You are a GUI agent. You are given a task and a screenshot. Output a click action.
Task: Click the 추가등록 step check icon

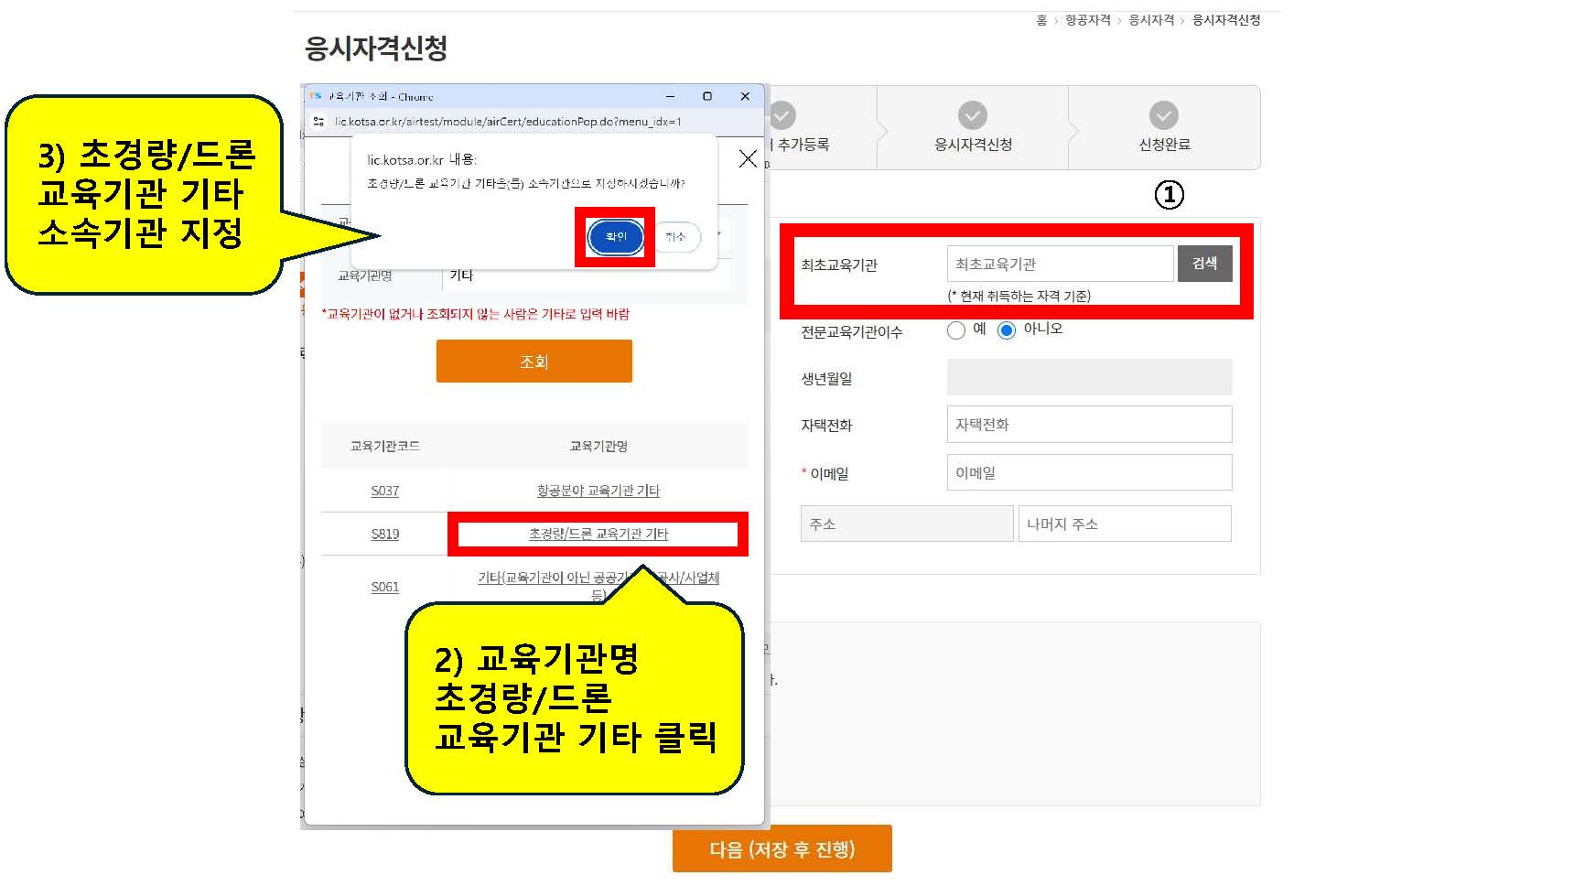click(782, 115)
